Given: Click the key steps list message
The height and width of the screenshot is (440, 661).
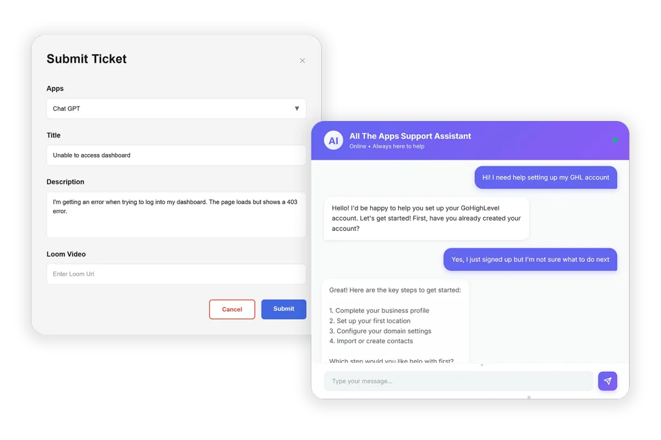Looking at the screenshot, I should point(395,321).
